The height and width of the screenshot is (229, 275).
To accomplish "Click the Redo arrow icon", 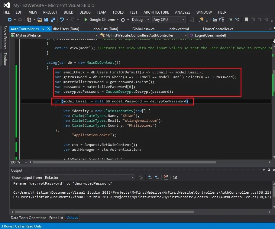I will (x=73, y=20).
